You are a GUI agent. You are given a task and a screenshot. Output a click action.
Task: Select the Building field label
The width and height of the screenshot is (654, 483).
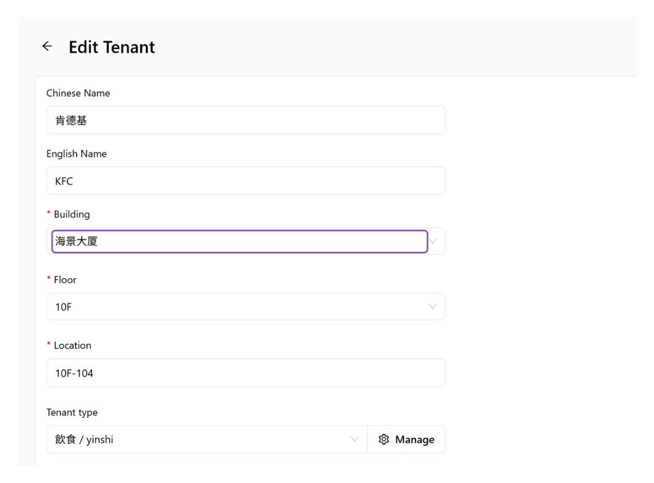pyautogui.click(x=72, y=214)
